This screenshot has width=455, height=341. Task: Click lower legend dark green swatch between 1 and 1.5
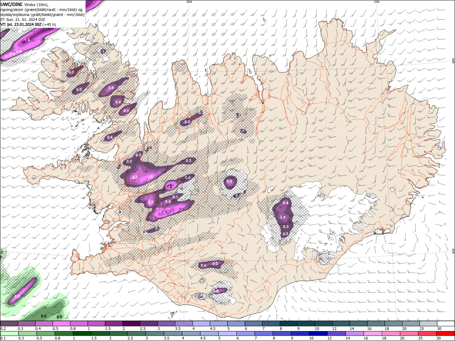click(x=82, y=334)
